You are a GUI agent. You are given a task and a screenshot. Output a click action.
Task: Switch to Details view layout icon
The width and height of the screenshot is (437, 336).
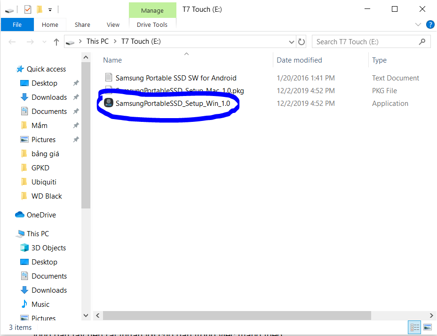pyautogui.click(x=414, y=327)
